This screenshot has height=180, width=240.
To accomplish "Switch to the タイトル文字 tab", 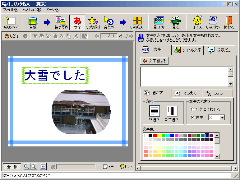I will pos(187,50).
